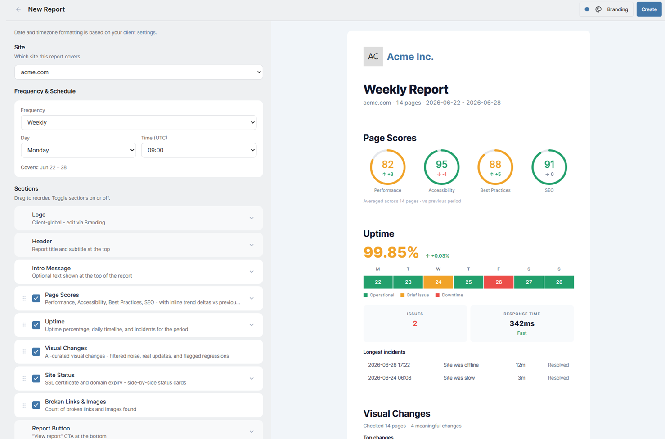
Task: Click the 99.85% uptime value
Action: tap(391, 252)
